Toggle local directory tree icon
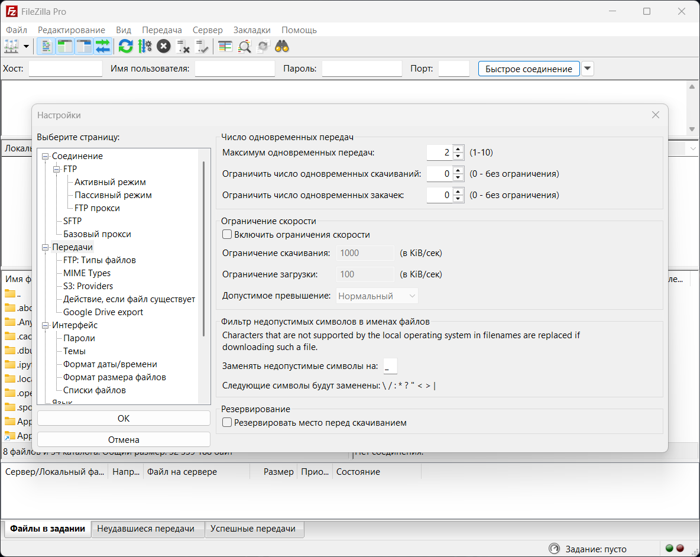This screenshot has width=700, height=557. 64,46
